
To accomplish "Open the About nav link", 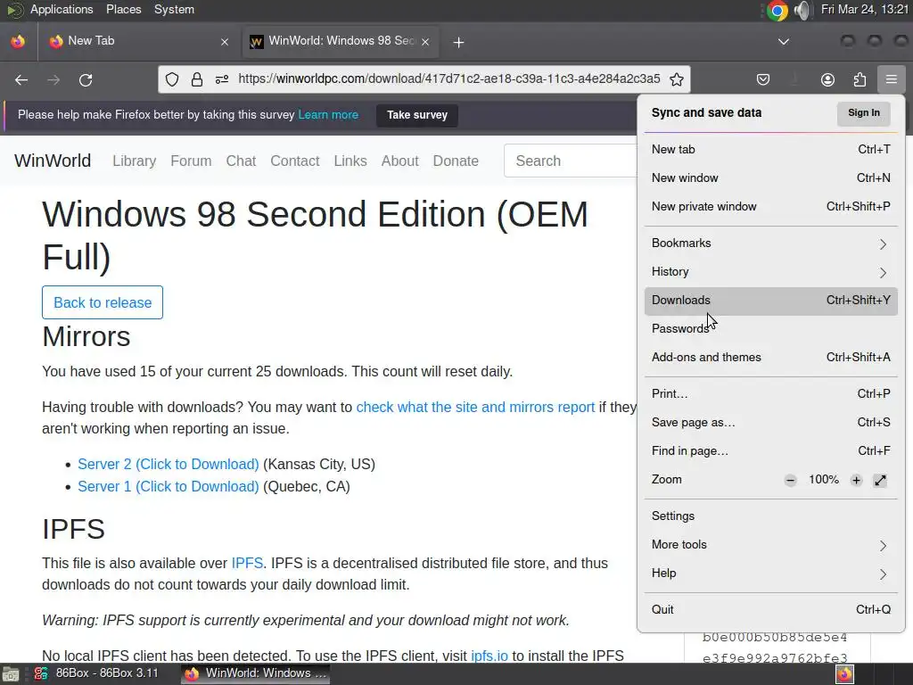I will (x=400, y=161).
